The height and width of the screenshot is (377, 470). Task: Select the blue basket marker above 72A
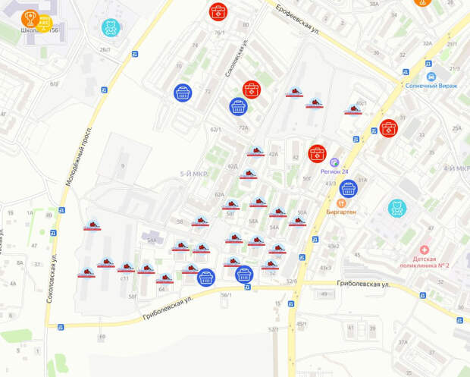[238, 106]
